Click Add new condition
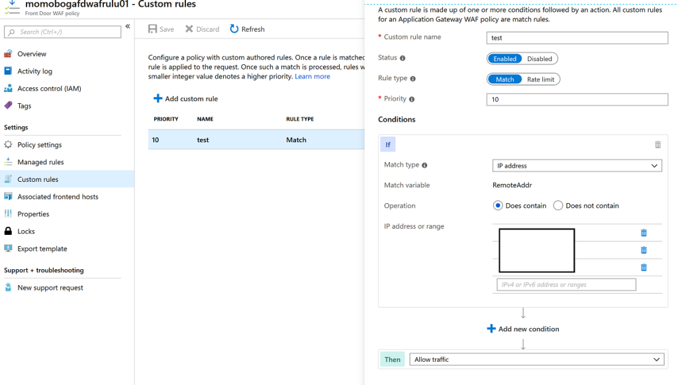Screen dimensions: 678x385 [x=523, y=329]
